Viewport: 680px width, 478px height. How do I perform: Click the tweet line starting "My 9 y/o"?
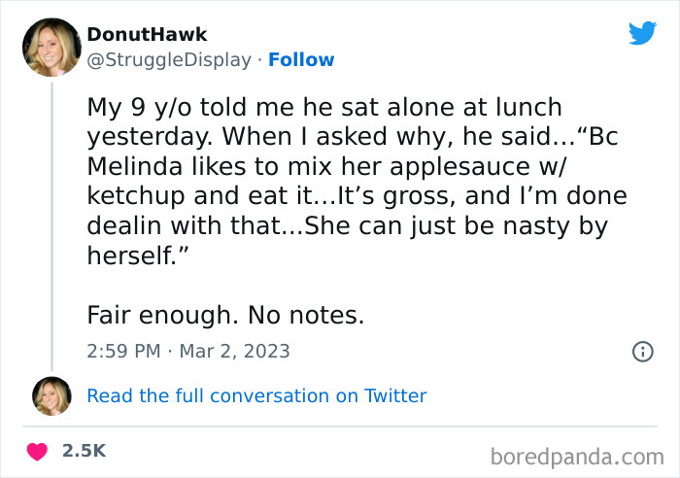coord(323,106)
